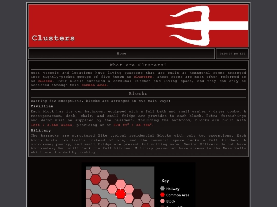Click the Key title in the diagram legend

[x=165, y=181]
